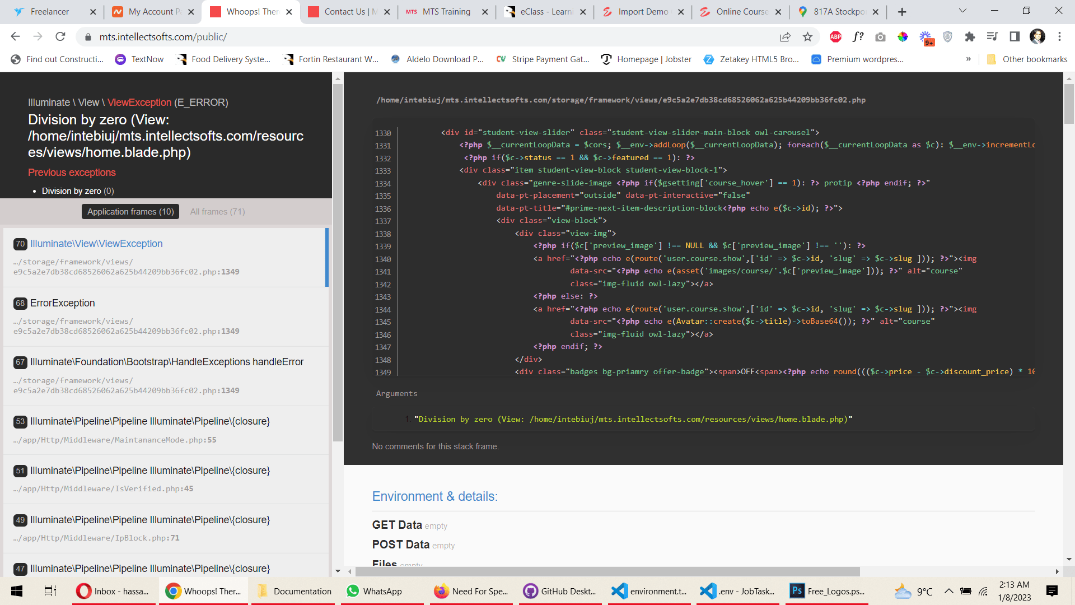Viewport: 1075px width, 605px height.
Task: Click the browser reload button
Action: click(x=60, y=37)
